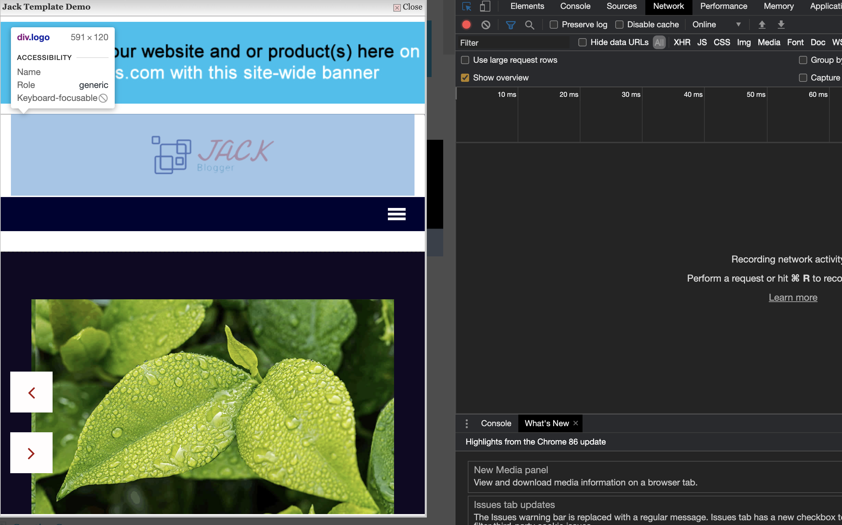Stop recording network log
The width and height of the screenshot is (842, 525).
tap(466, 25)
